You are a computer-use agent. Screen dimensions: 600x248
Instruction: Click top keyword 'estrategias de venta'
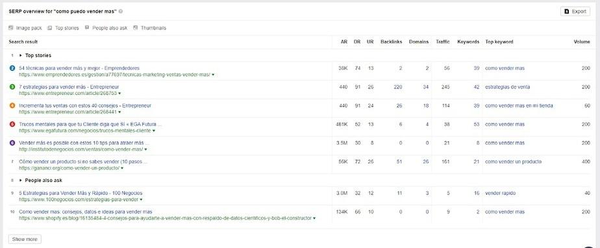pyautogui.click(x=507, y=87)
